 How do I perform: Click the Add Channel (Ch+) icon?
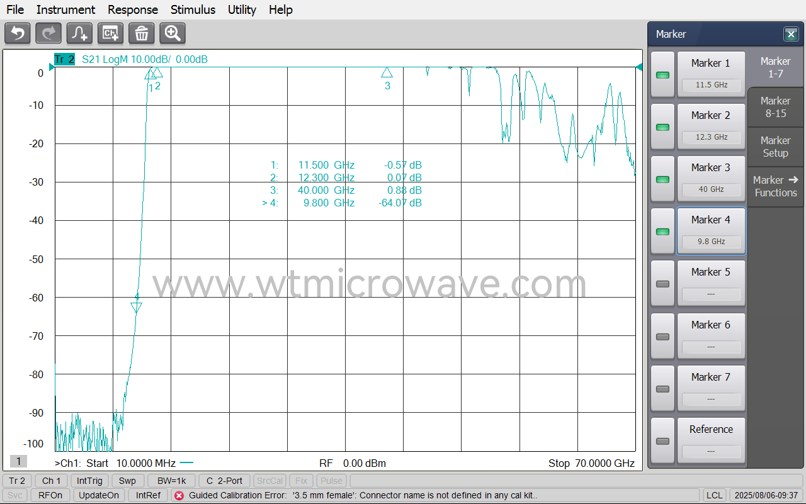pyautogui.click(x=110, y=33)
